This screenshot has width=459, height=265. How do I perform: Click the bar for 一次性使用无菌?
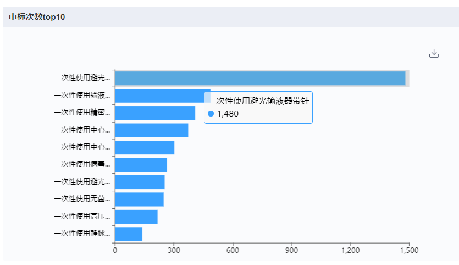(139, 200)
